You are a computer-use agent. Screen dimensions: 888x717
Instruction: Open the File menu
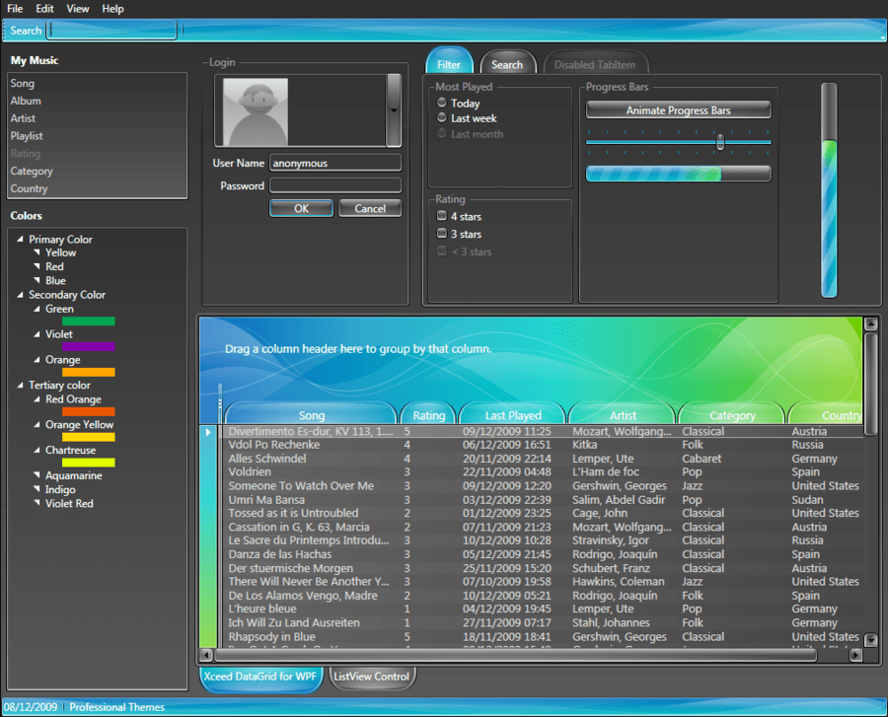click(x=14, y=8)
